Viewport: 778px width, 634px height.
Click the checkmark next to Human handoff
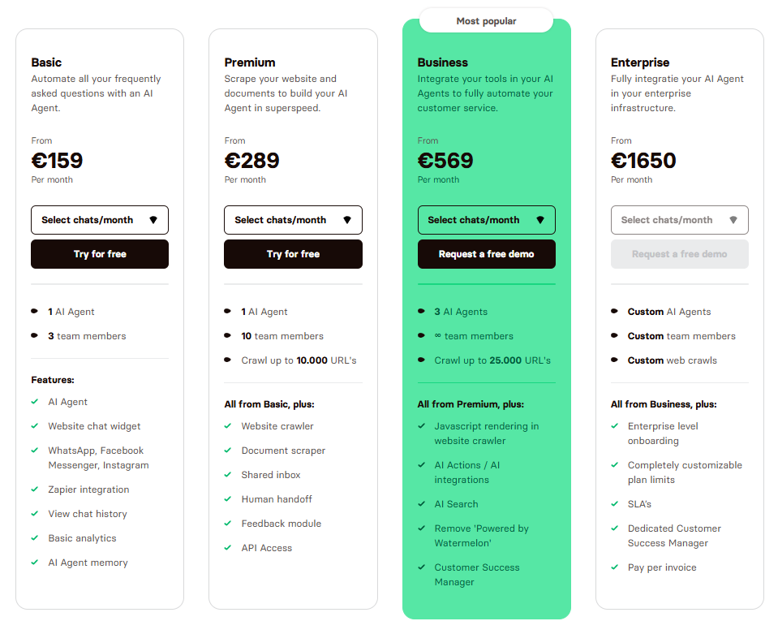pyautogui.click(x=228, y=499)
